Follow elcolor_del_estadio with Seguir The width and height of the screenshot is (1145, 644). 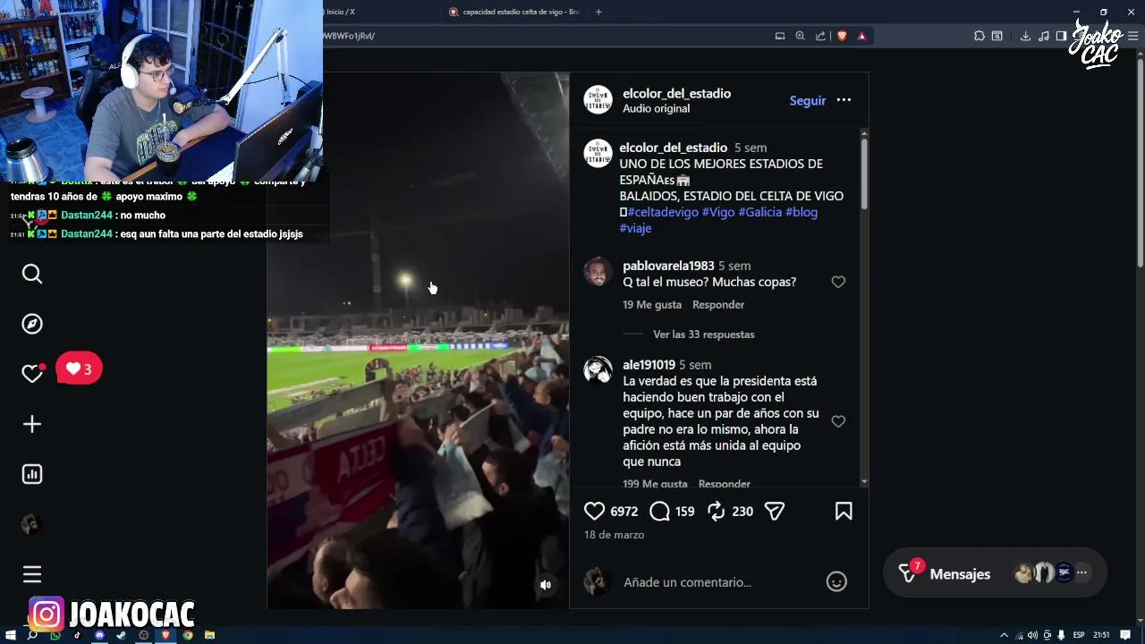[808, 100]
